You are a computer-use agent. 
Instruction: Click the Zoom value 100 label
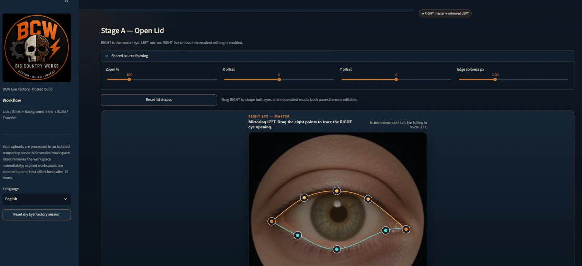click(x=129, y=75)
